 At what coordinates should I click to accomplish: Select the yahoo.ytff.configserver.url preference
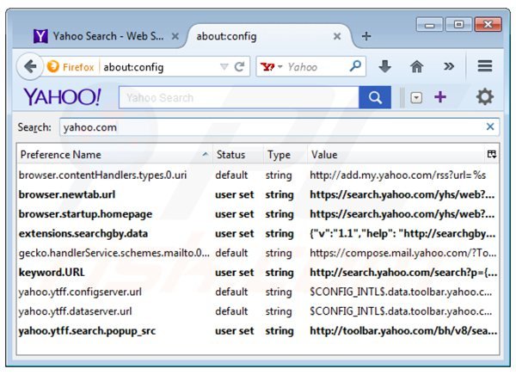(x=258, y=292)
